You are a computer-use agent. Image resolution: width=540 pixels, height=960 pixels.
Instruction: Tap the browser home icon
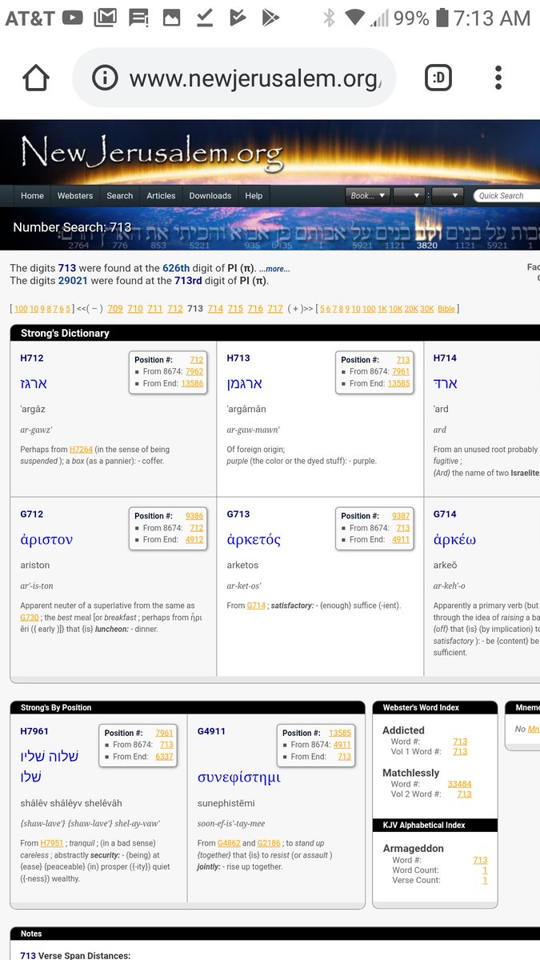tap(36, 78)
